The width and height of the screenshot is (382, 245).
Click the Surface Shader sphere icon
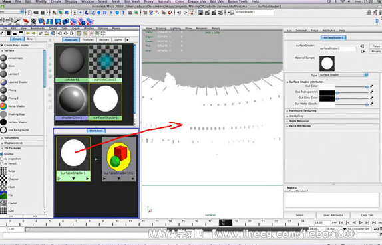[x=3, y=122]
